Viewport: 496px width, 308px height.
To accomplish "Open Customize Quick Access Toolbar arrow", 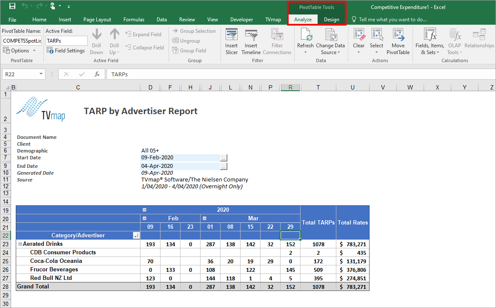I will point(69,6).
